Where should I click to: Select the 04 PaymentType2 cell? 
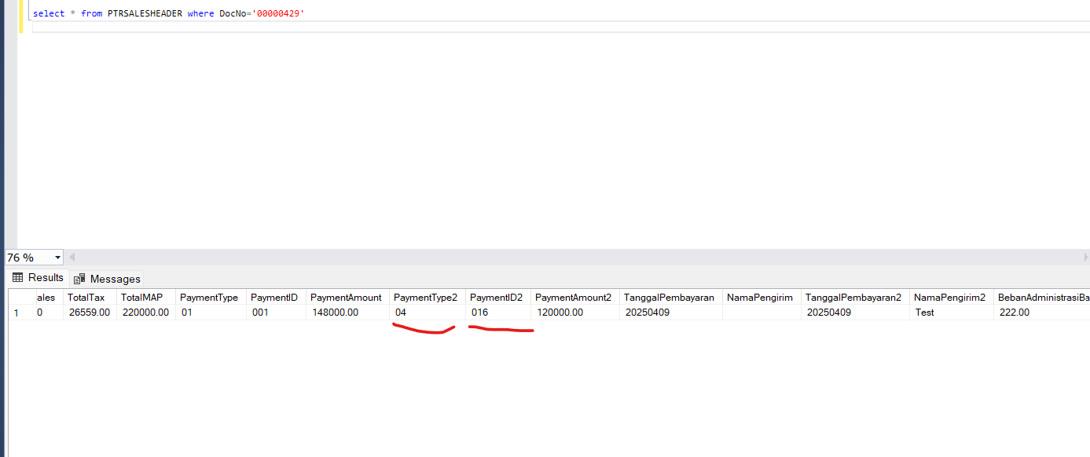[x=428, y=313]
